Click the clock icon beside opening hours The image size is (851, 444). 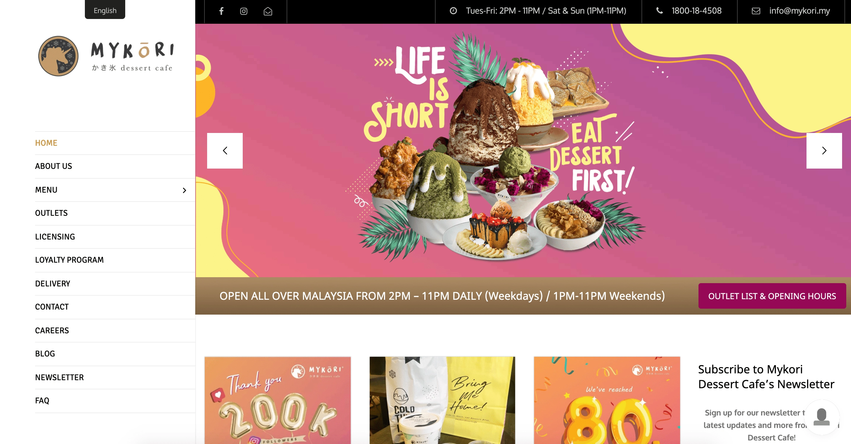(x=453, y=11)
